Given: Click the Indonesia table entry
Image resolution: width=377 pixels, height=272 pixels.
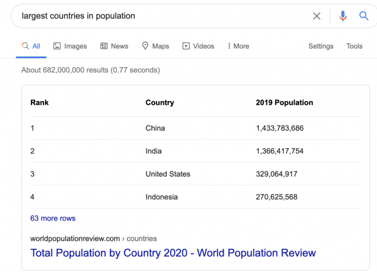Looking at the screenshot, I should [161, 197].
